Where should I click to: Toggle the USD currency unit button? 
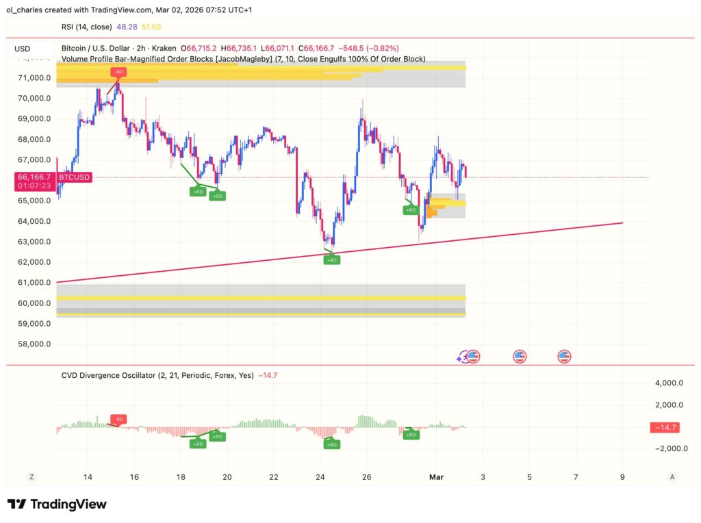pyautogui.click(x=22, y=49)
